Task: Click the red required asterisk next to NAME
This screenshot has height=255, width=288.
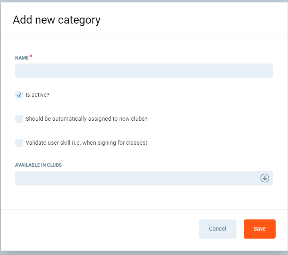Action: [x=31, y=57]
